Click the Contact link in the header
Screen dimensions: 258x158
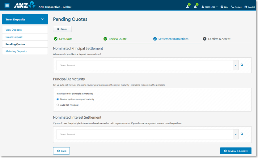point(236,7)
